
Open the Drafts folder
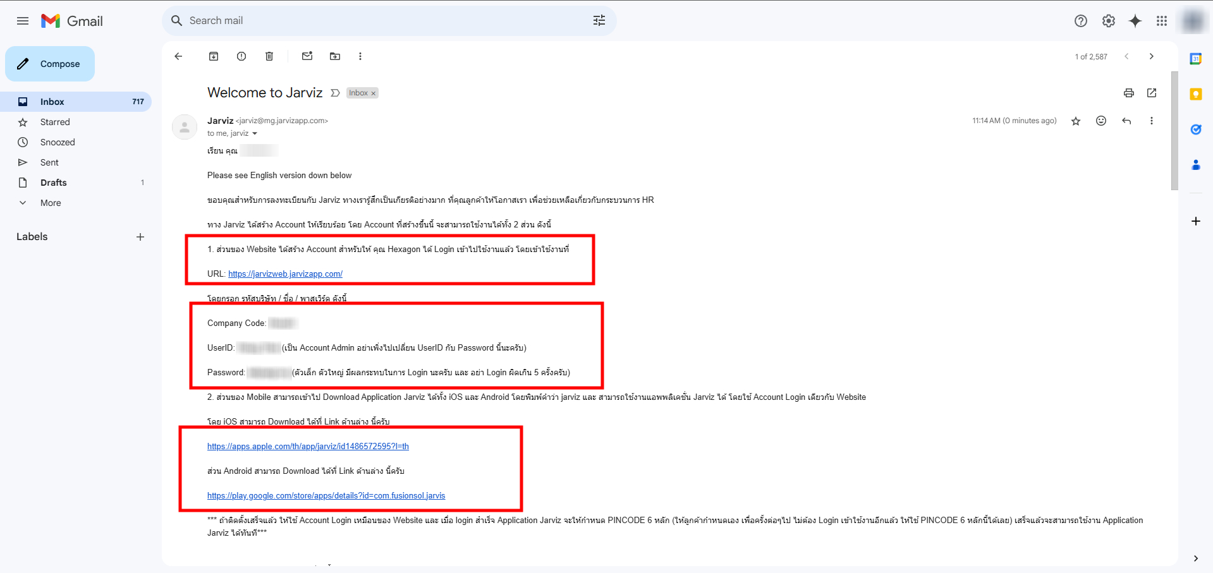coord(53,183)
